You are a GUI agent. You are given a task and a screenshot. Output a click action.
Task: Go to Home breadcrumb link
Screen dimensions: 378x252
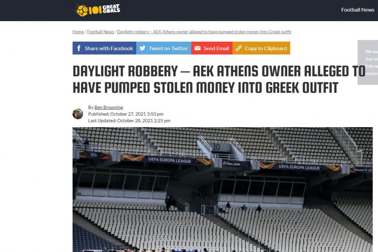(x=78, y=32)
